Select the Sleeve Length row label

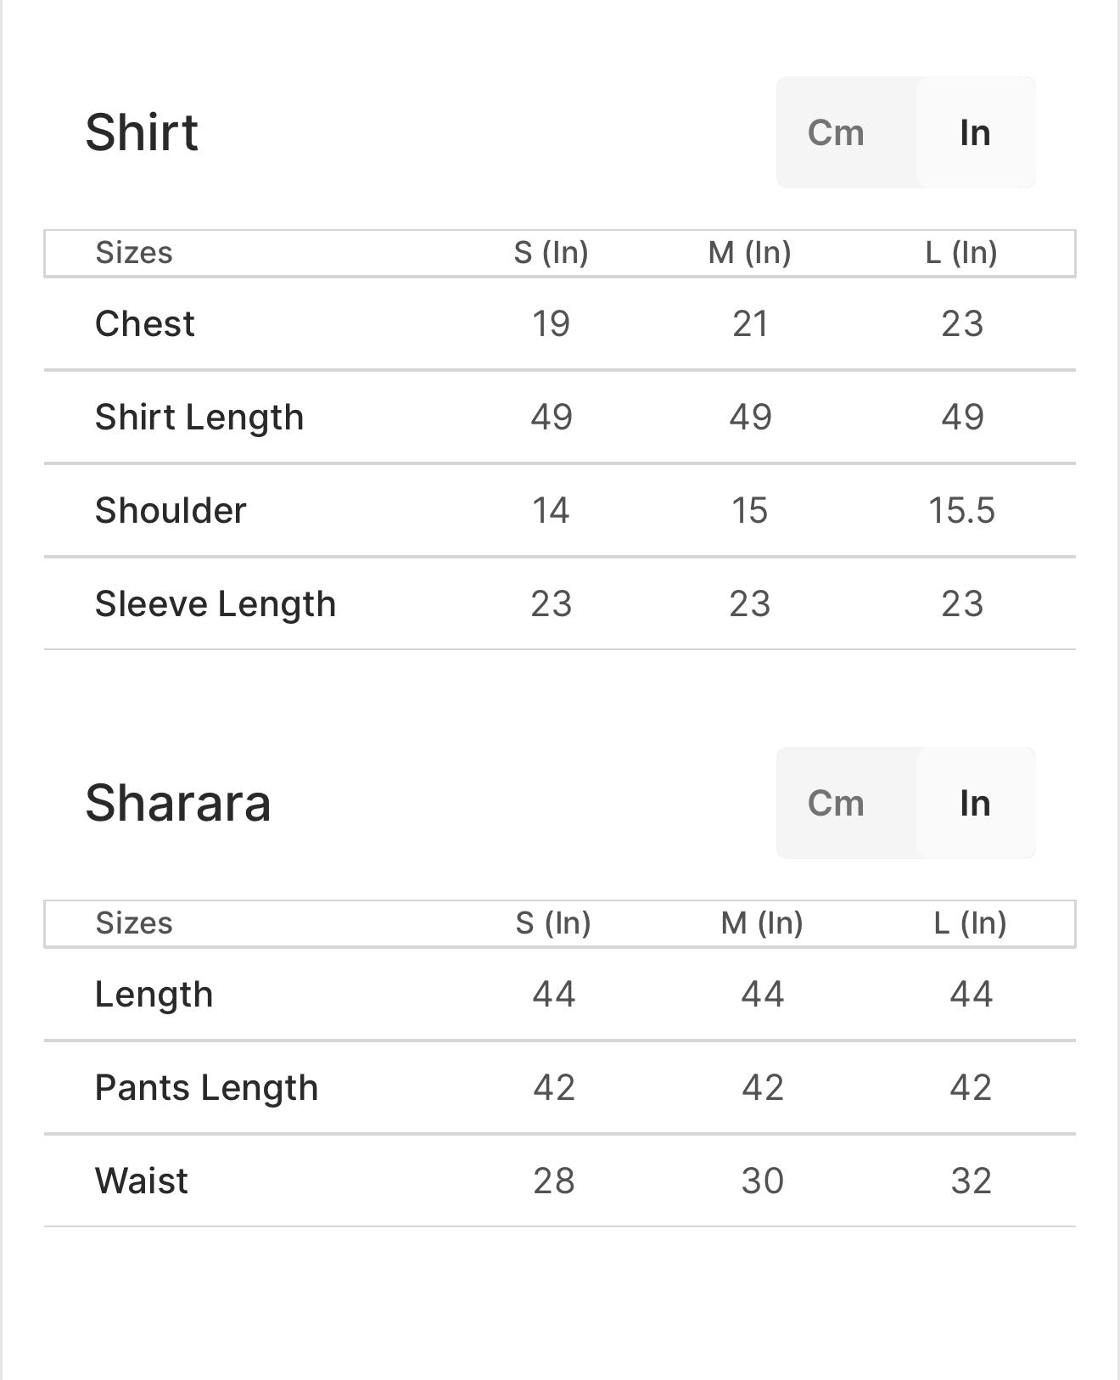(216, 604)
